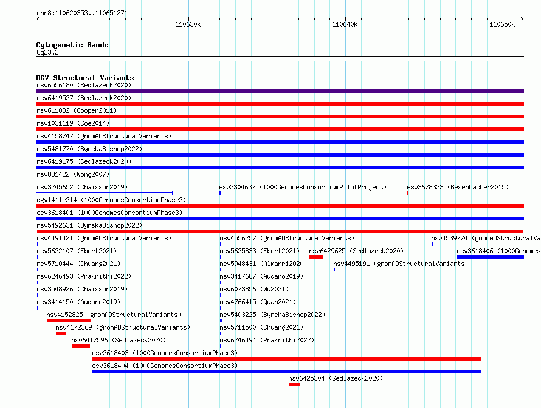
Task: Open esv3618404 (1000GenomesConsortiumPhase3) label
Action: click(165, 365)
